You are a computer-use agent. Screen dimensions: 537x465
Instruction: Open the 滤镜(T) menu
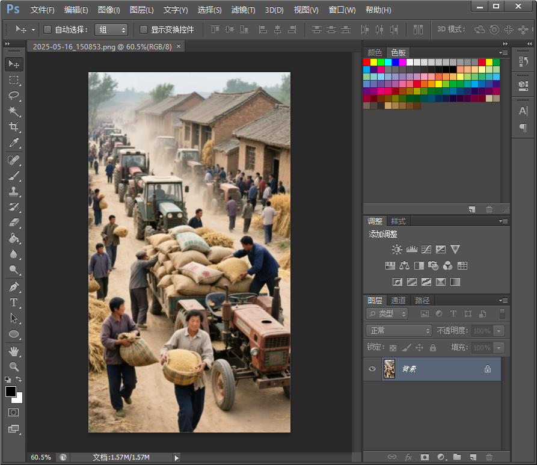[243, 10]
